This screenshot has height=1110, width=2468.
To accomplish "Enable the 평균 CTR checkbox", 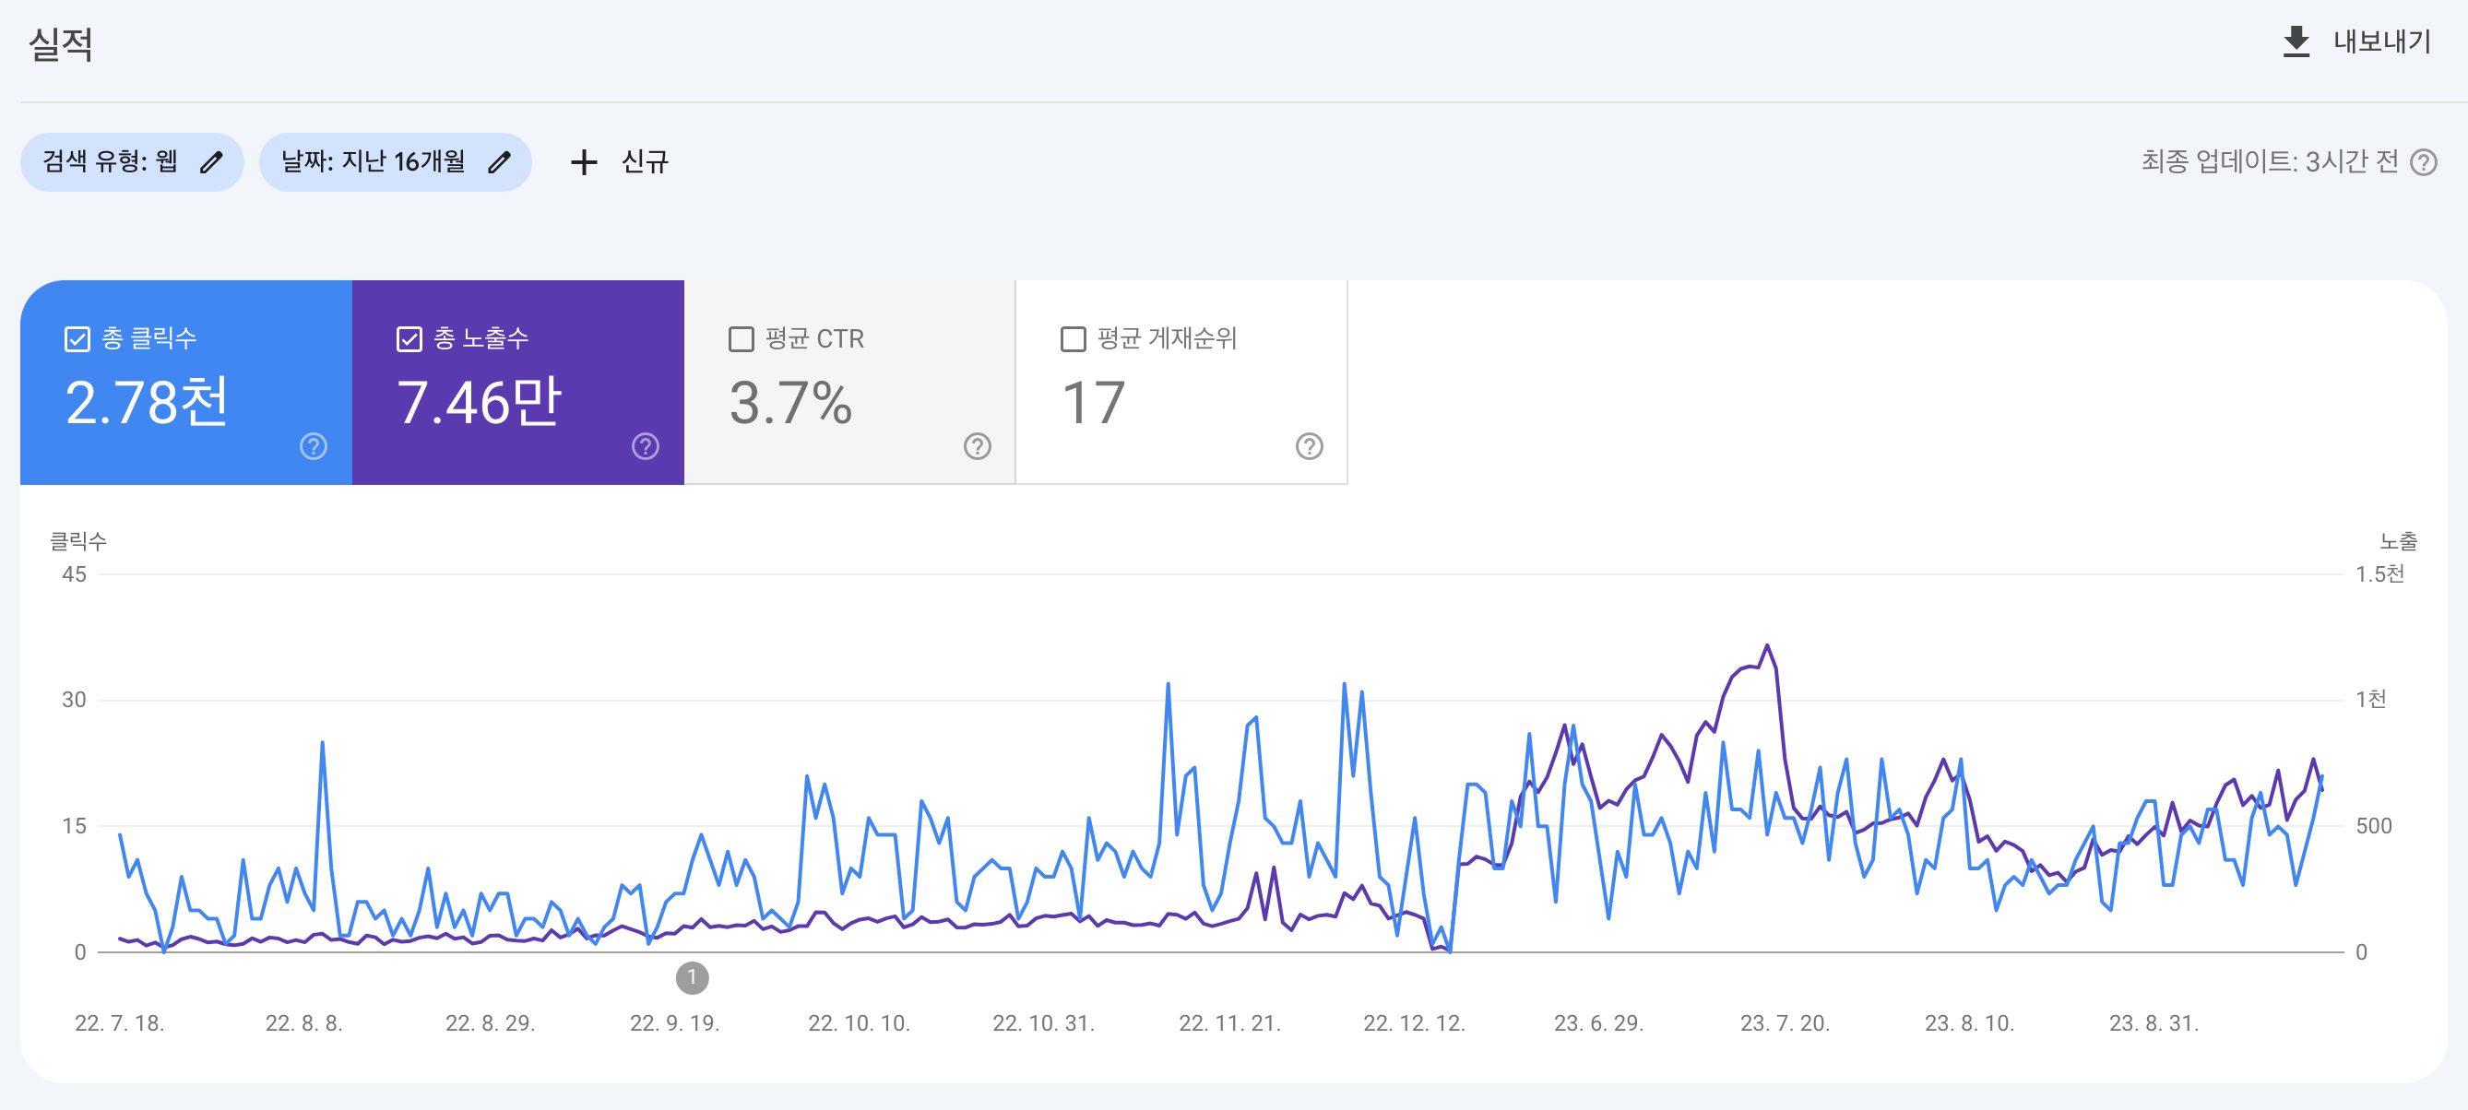I will coord(741,339).
